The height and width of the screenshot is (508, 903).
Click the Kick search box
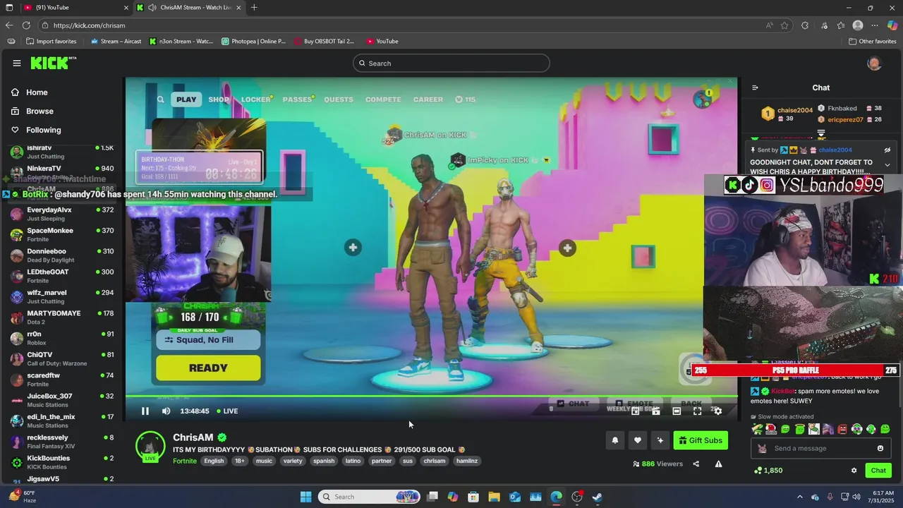point(451,63)
